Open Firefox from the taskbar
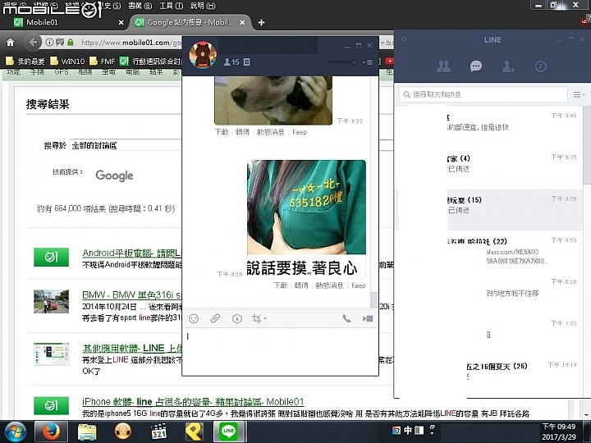This screenshot has width=591, height=443. 51,432
